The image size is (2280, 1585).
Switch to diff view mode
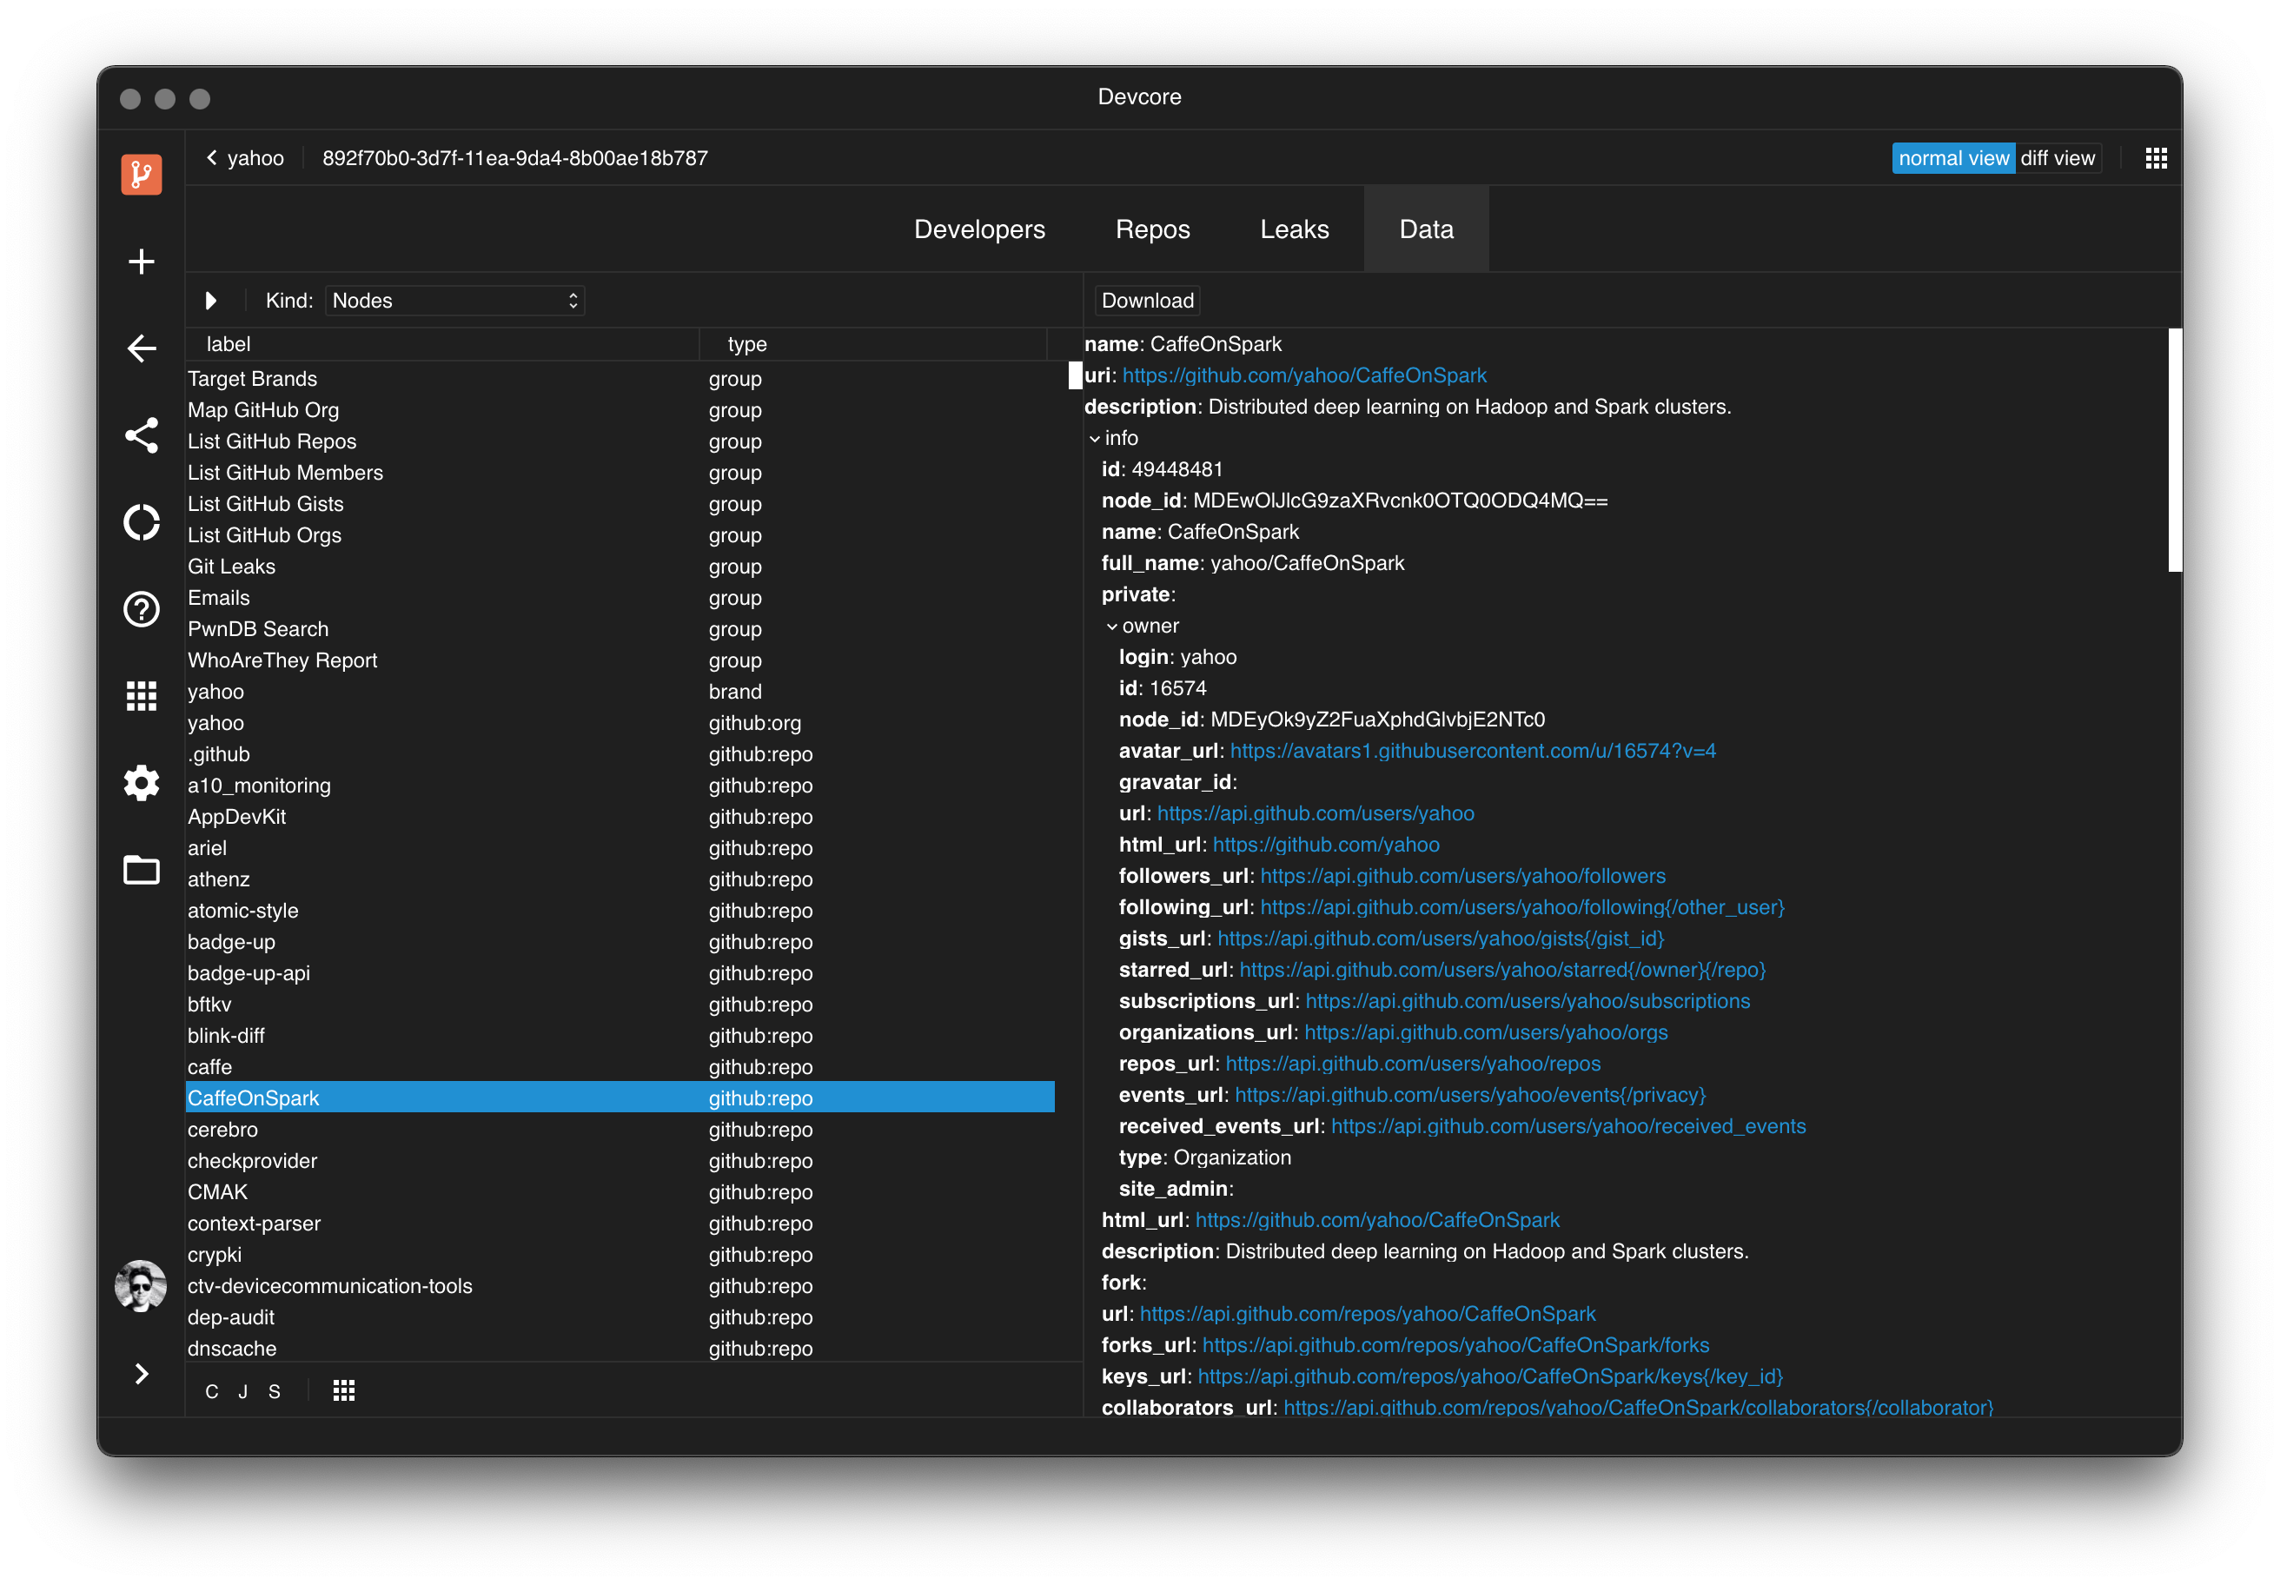(x=2057, y=158)
